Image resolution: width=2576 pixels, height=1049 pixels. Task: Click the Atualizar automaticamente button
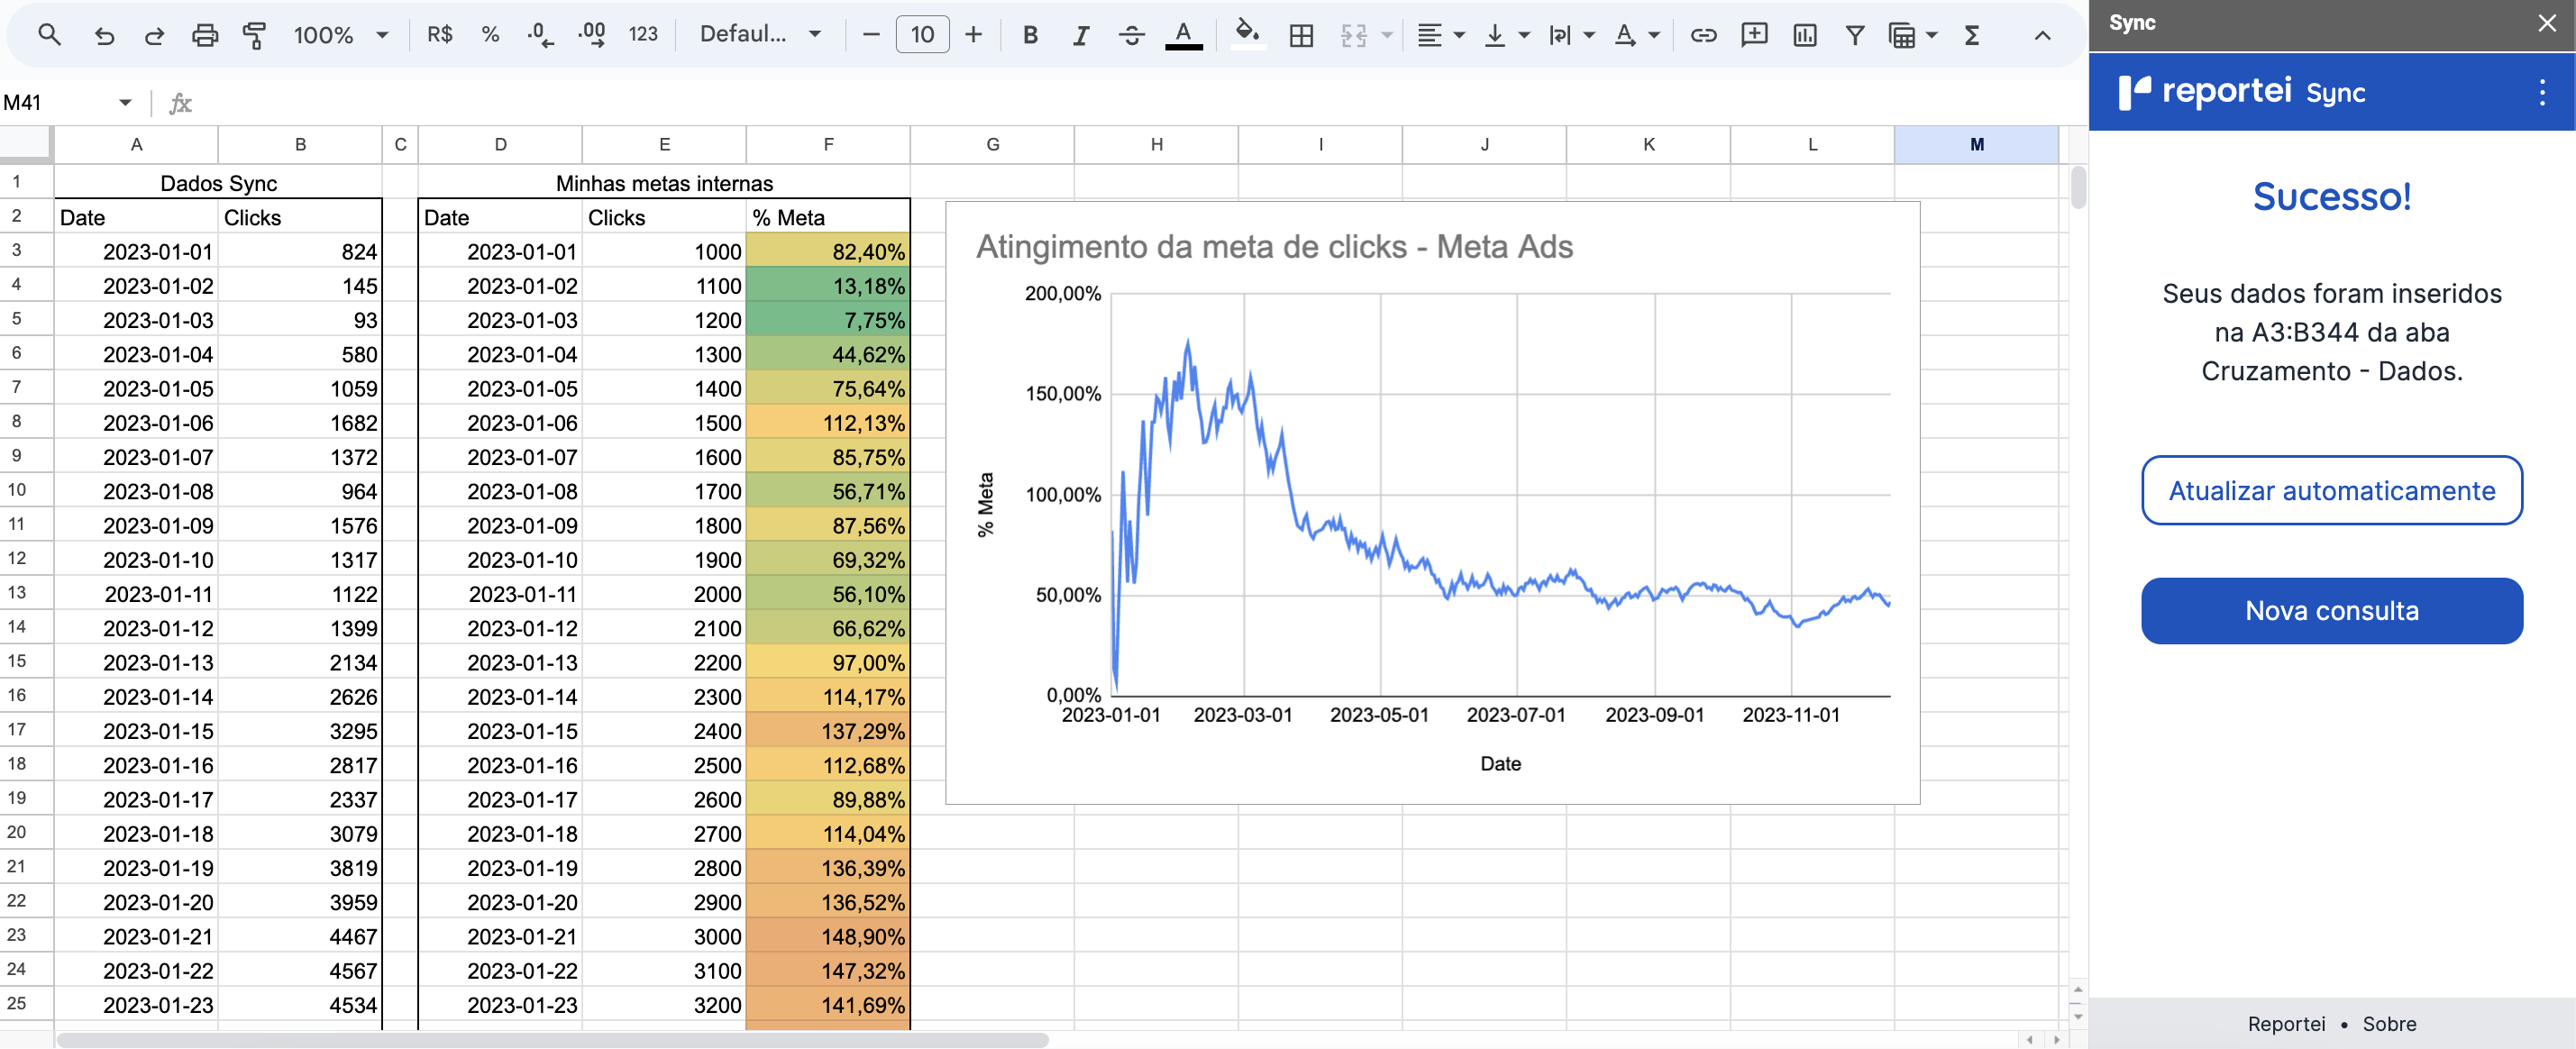coord(2331,490)
